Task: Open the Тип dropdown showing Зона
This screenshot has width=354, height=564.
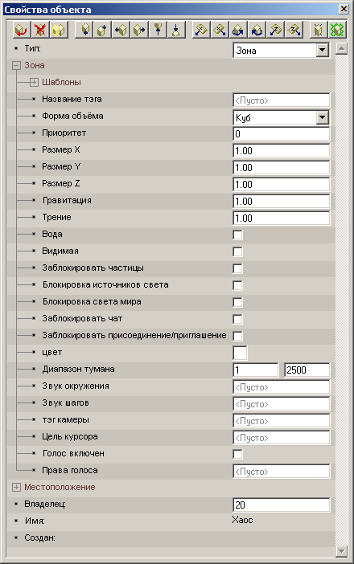Action: coord(281,50)
